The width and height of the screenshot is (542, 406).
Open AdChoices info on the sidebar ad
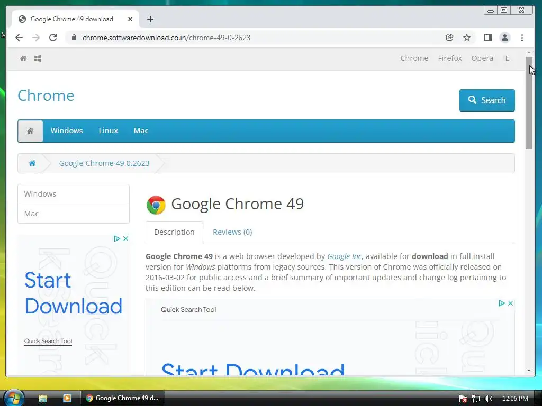[x=117, y=238]
